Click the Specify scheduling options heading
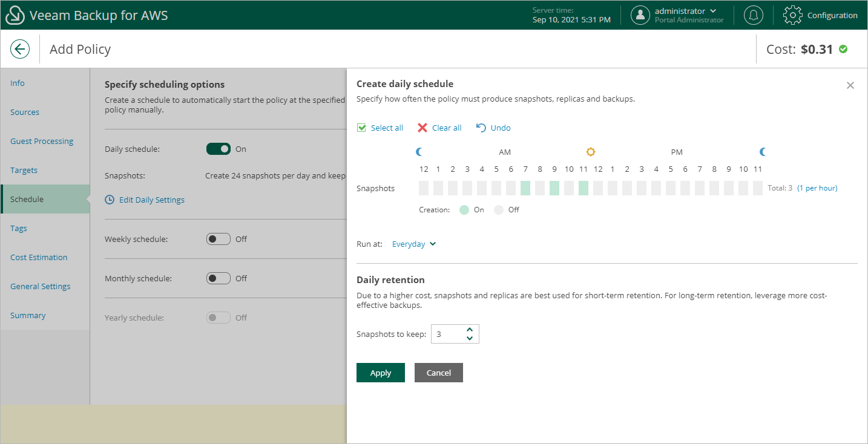The width and height of the screenshot is (868, 444). 165,84
